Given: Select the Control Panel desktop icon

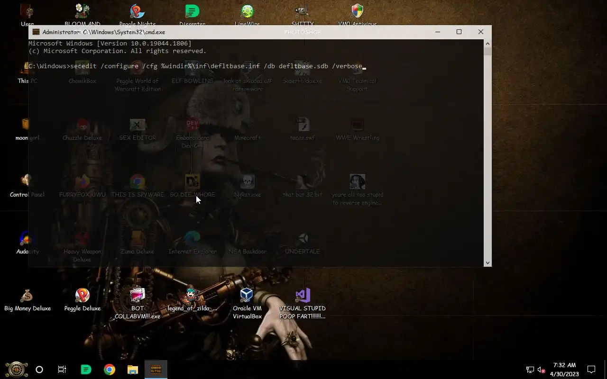Looking at the screenshot, I should (x=27, y=186).
